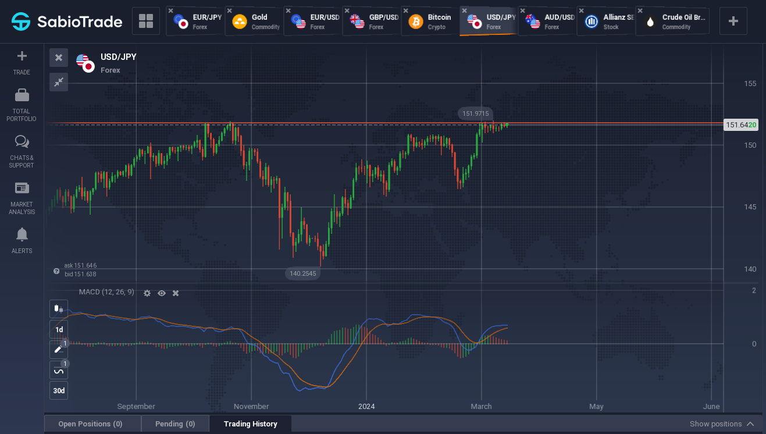Open the 30d time range dropdown
The height and width of the screenshot is (434, 766).
click(59, 390)
